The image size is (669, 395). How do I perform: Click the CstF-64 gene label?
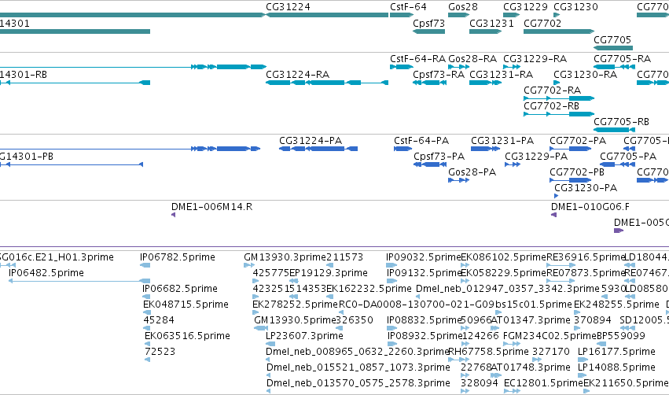click(x=408, y=7)
